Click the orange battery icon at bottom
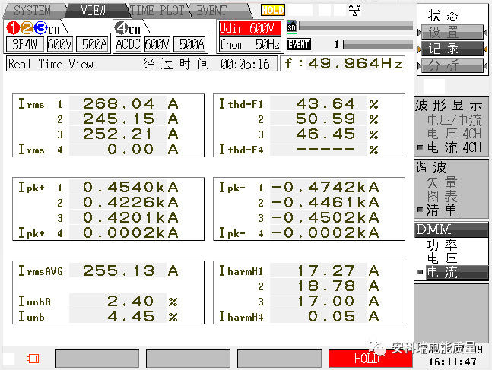The image size is (492, 370). point(33,359)
